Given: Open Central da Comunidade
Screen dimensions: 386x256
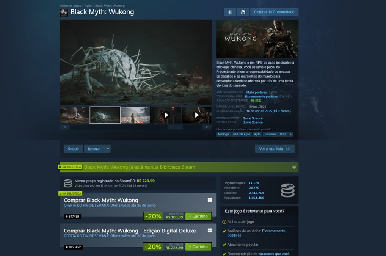Looking at the screenshot, I should [x=274, y=12].
